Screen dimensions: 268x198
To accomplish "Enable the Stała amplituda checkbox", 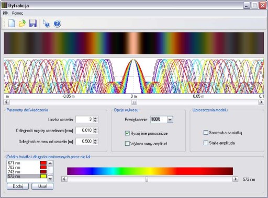I will pos(206,143).
